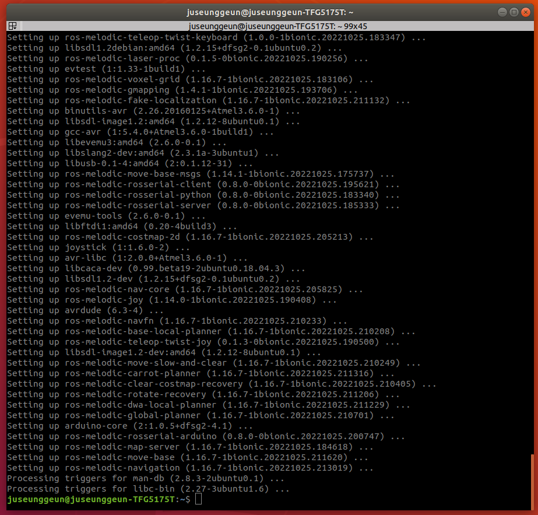Screen dimensions: 538x515
Task: Click the line 'Setting up ros-melodic-teleop-twist-keyboard'
Action: 216,37
